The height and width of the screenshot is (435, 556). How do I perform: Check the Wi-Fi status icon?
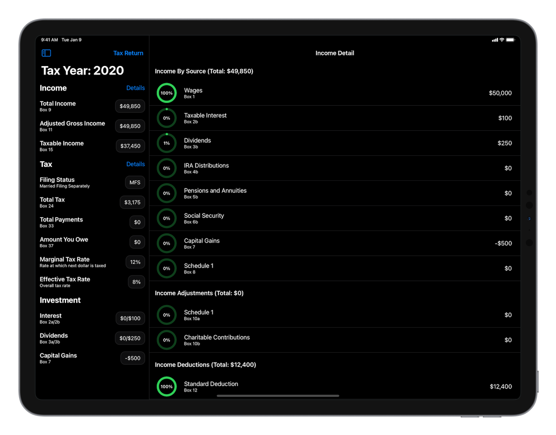(502, 40)
